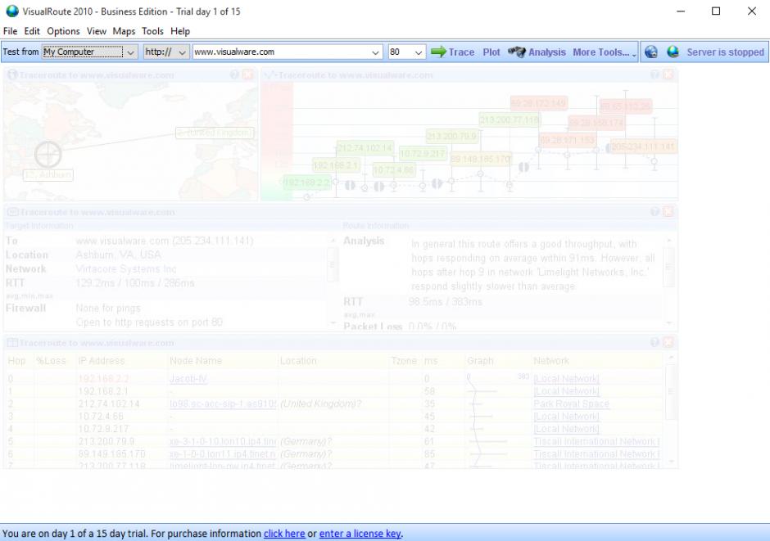The image size is (770, 541).
Task: Click the Analysis button label
Action: pos(546,52)
